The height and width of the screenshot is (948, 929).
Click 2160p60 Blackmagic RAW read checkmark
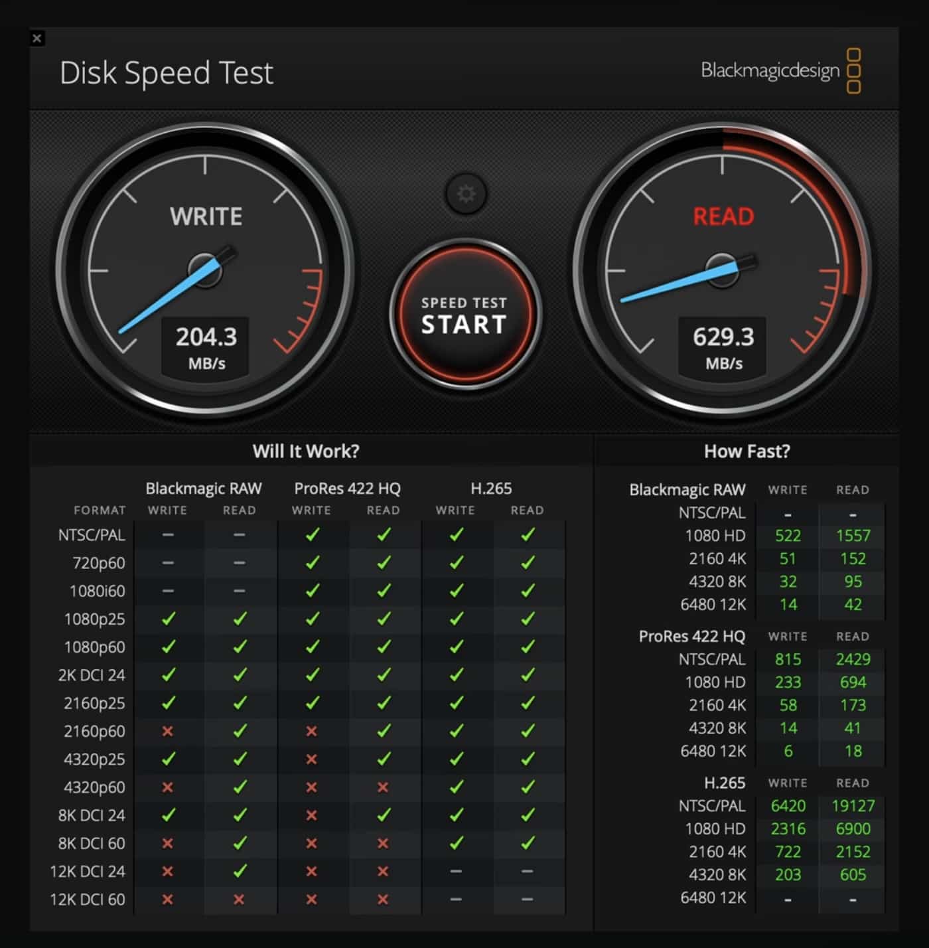tap(240, 731)
